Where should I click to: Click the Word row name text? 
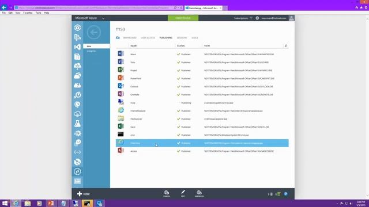click(133, 55)
